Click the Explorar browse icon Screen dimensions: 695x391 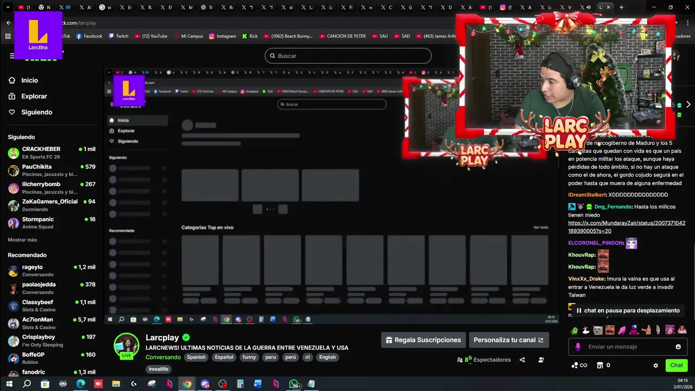(12, 96)
